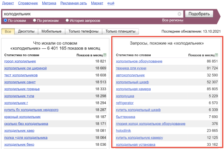Image resolution: width=224 pixels, height=149 pixels.
Task: Switch to the 'Десктопы' tab
Action: pyautogui.click(x=26, y=31)
